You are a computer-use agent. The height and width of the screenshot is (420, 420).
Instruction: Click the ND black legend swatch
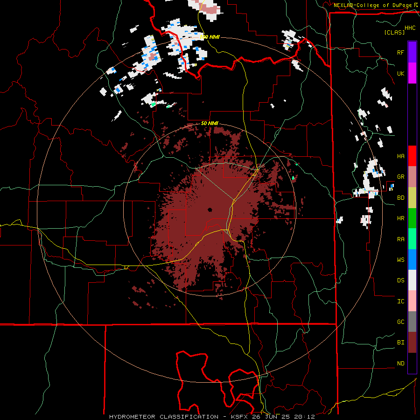[x=412, y=363]
